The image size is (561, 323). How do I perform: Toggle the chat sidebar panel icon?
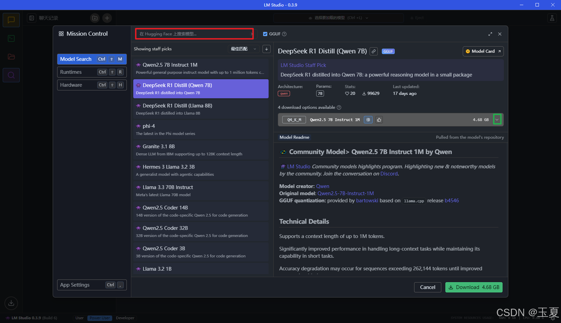[x=32, y=18]
